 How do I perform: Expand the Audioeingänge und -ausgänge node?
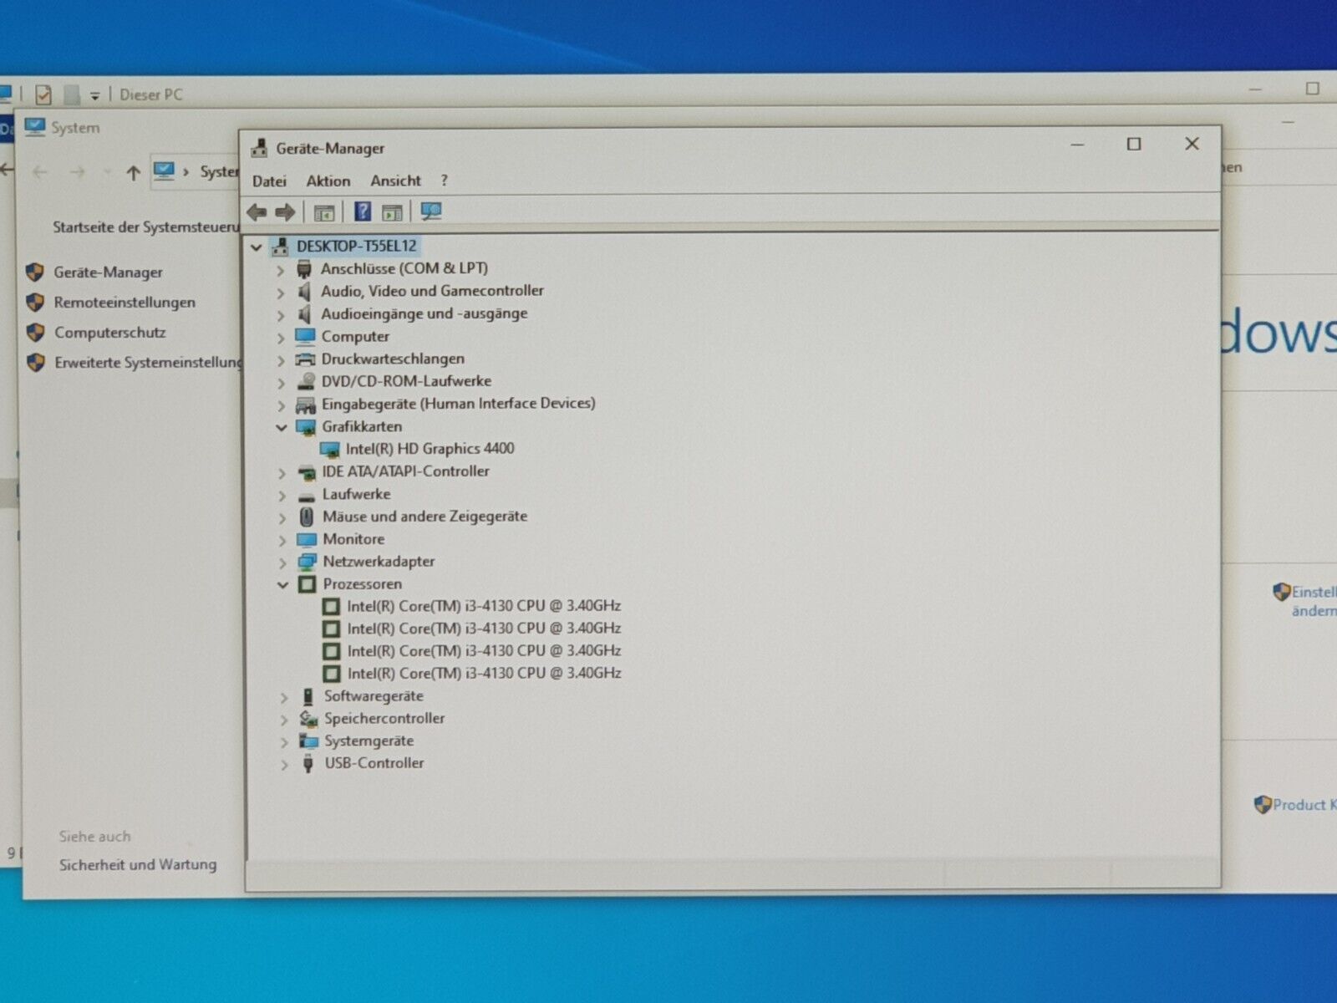[281, 315]
